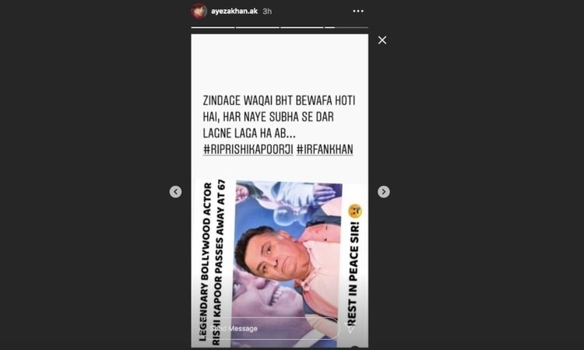Viewport: 584px width, 350px height.
Task: Go to the previous story with left arrow
Action: (x=175, y=191)
